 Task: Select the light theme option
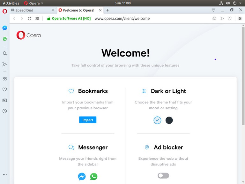point(157,120)
